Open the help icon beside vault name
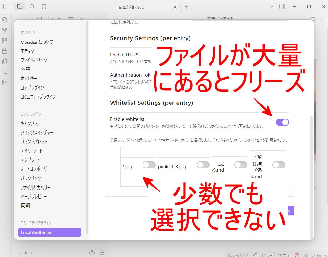Viewport: 328px width, 257px height. 92,253
